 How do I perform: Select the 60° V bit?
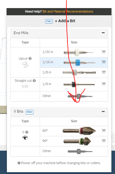pyautogui.click(x=74, y=131)
